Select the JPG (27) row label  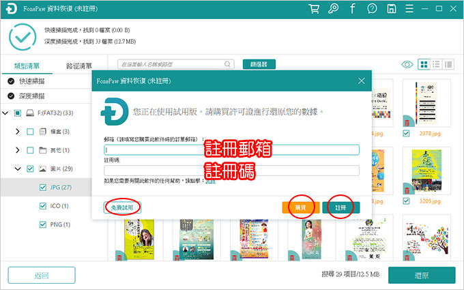[61, 188]
